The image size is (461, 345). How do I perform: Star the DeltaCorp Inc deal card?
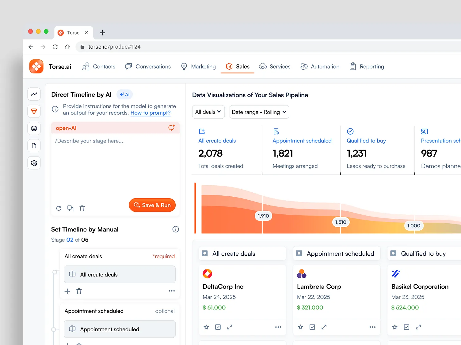click(206, 327)
